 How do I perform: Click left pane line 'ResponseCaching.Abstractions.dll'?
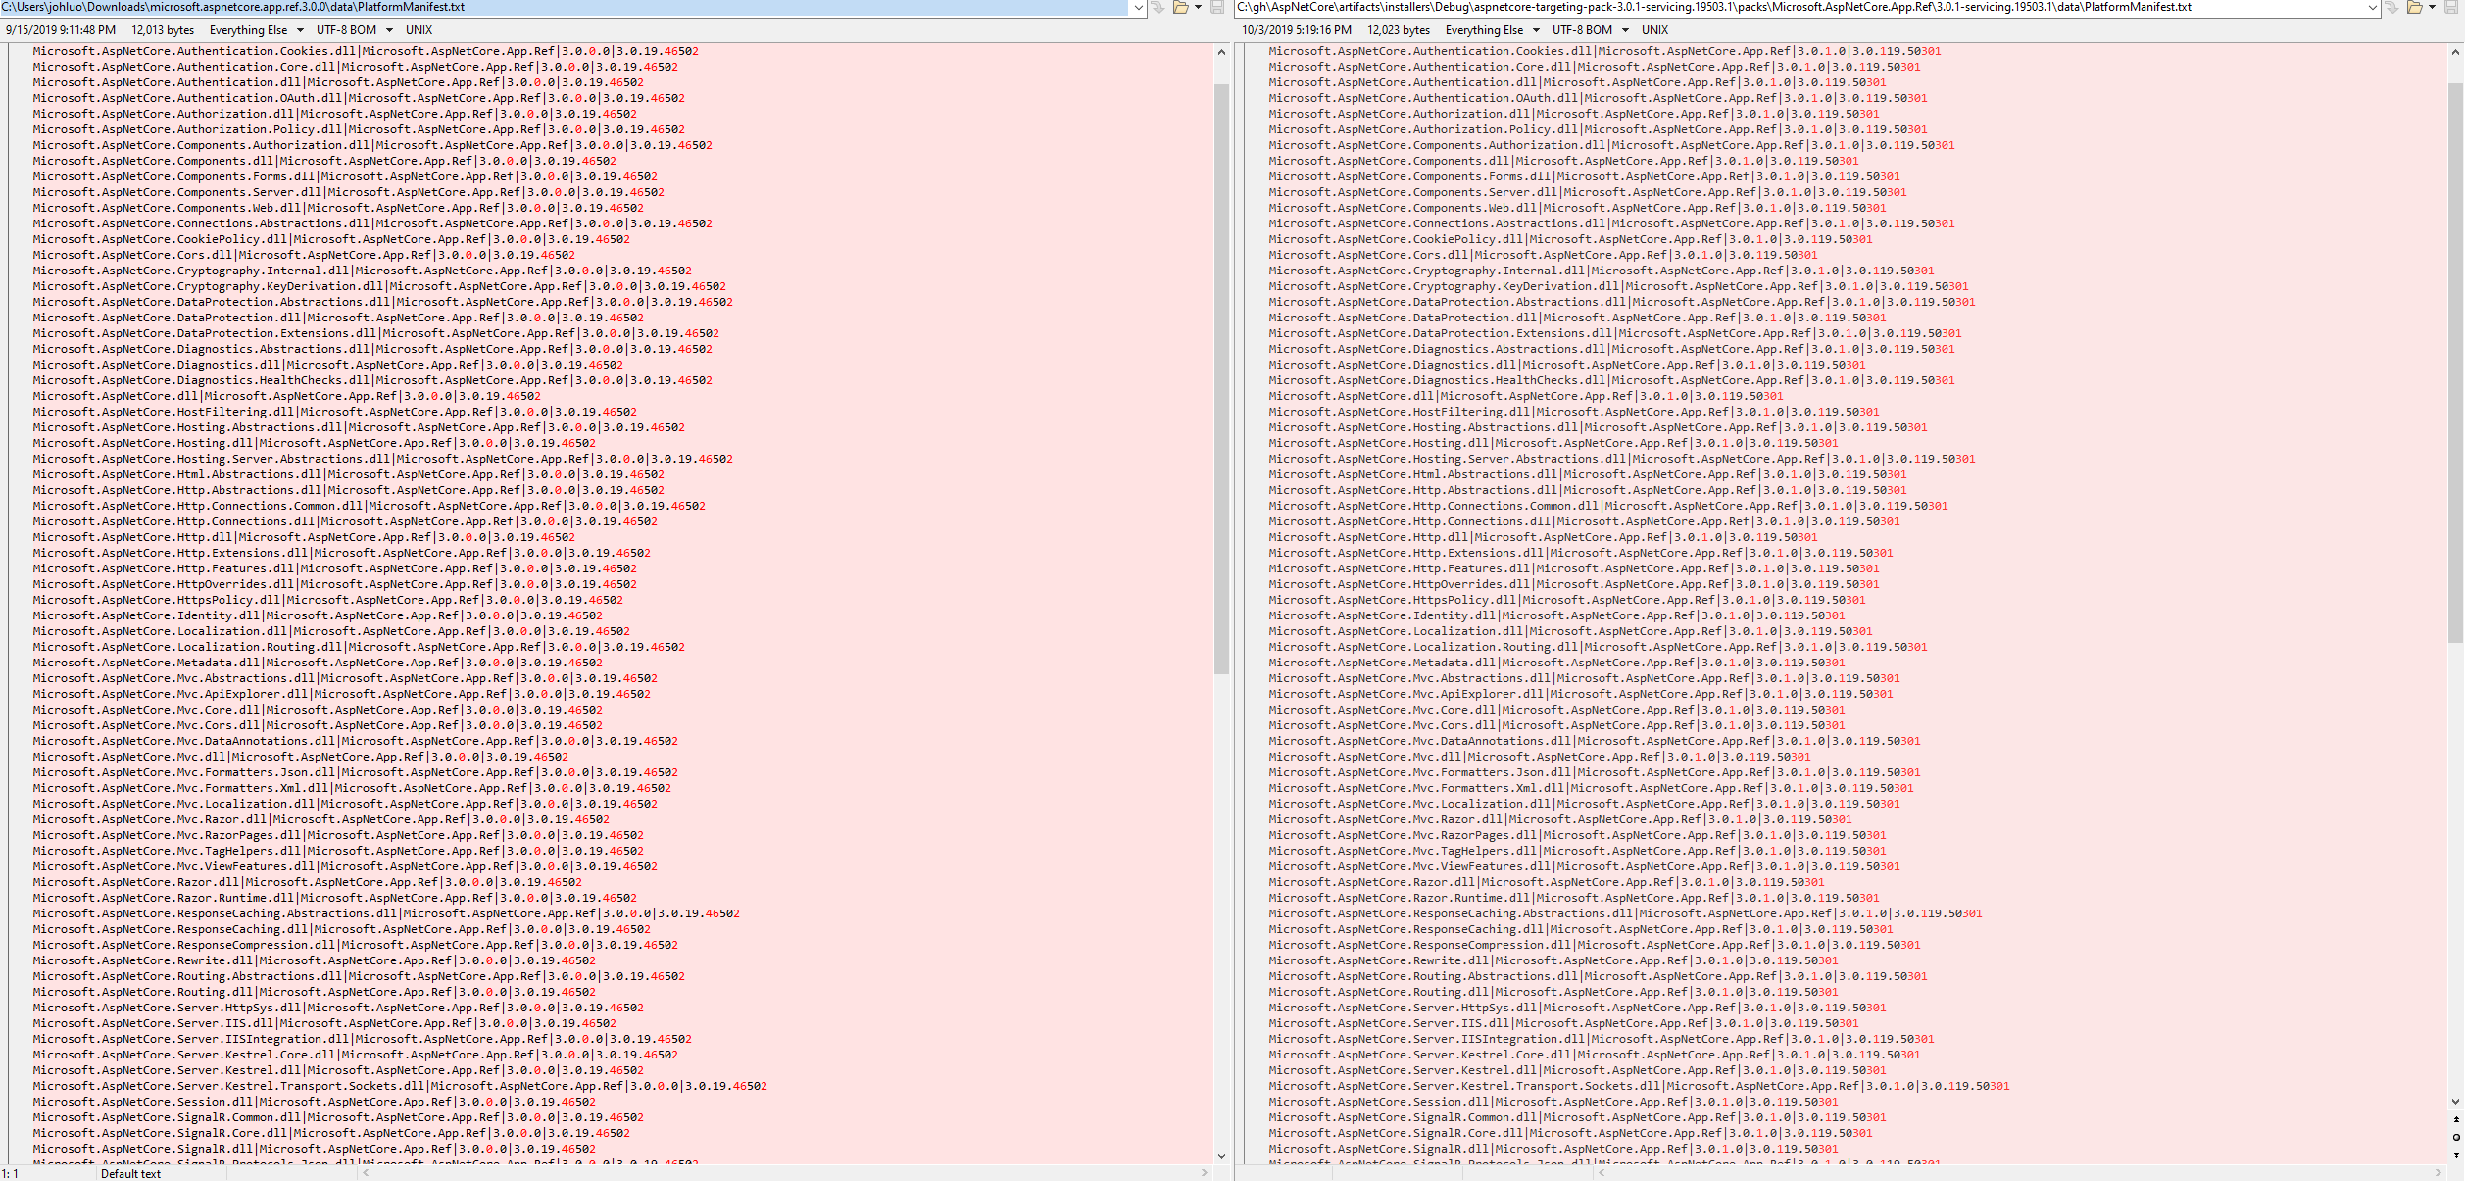click(x=386, y=913)
